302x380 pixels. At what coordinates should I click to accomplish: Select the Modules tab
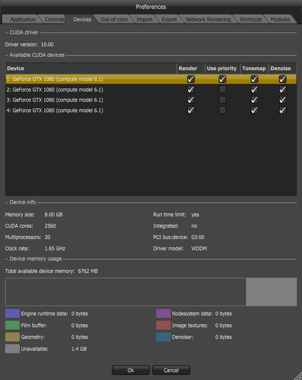pyautogui.click(x=280, y=19)
